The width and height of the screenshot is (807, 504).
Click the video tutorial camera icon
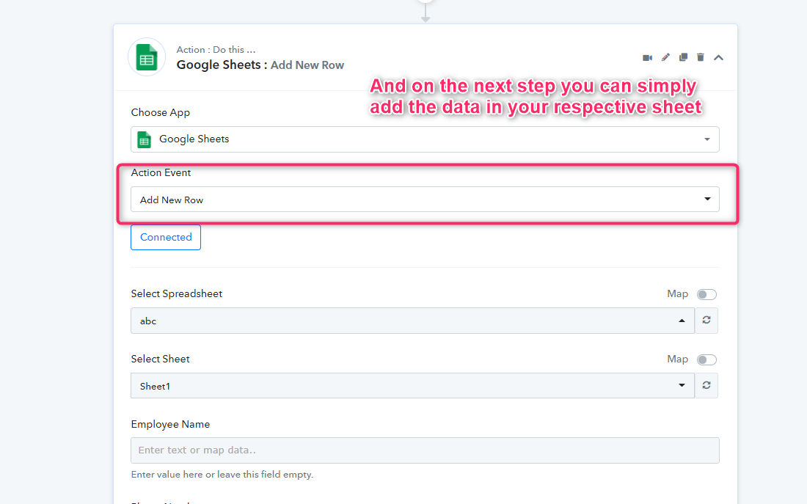coord(648,58)
